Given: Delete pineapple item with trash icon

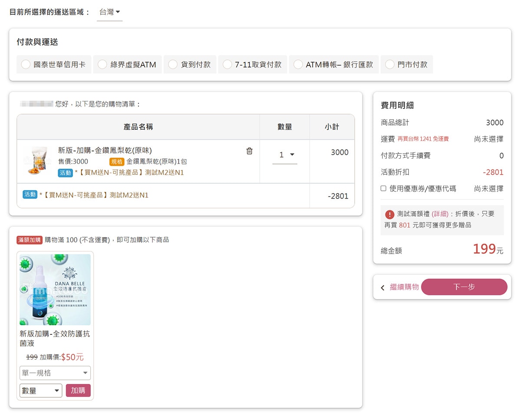Looking at the screenshot, I should tap(249, 151).
